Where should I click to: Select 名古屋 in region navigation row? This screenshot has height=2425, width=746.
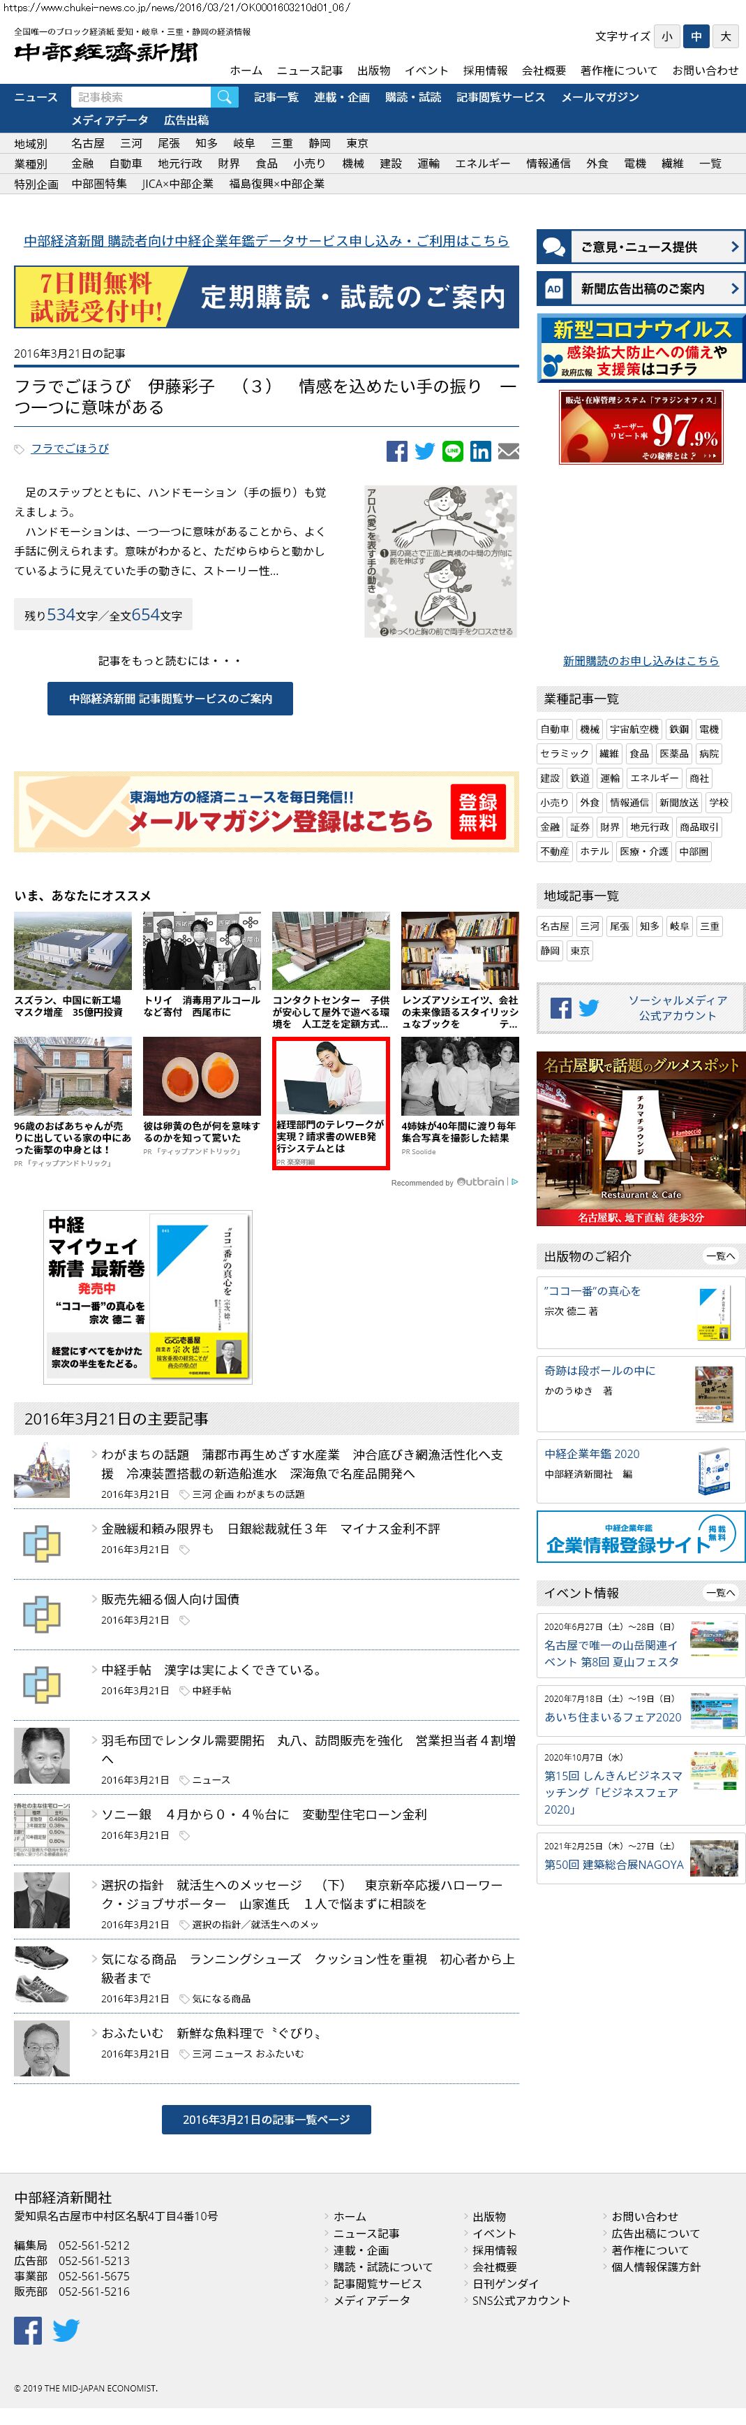coord(87,143)
